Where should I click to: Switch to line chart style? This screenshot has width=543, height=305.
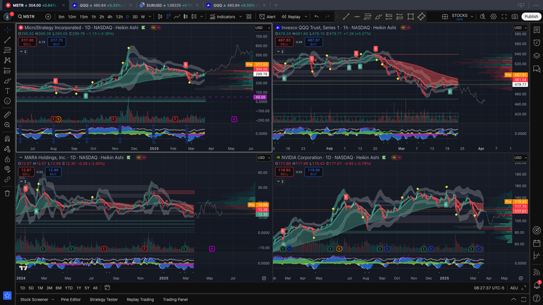pyautogui.click(x=177, y=17)
